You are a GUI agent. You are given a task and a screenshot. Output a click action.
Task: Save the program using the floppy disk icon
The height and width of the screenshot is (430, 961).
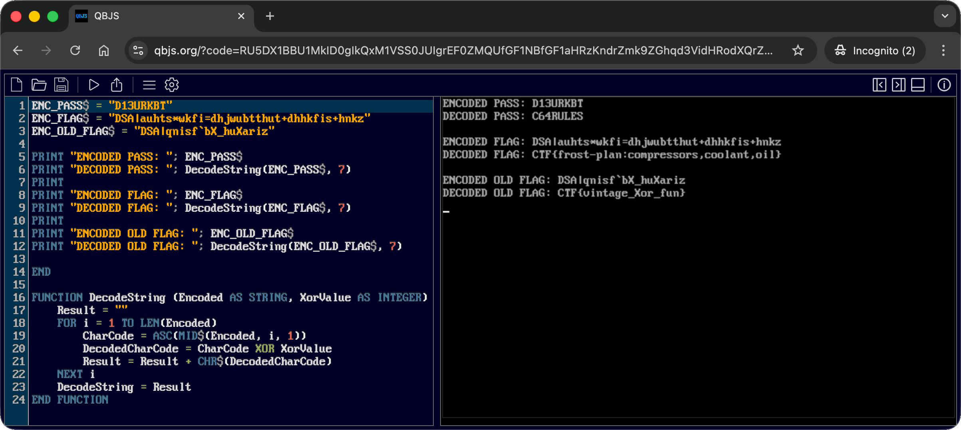click(61, 85)
